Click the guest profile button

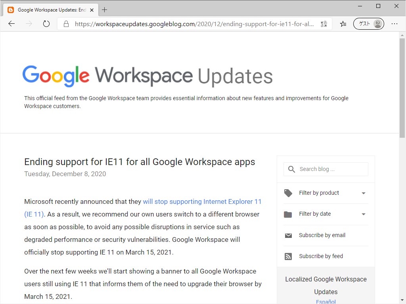(x=368, y=24)
